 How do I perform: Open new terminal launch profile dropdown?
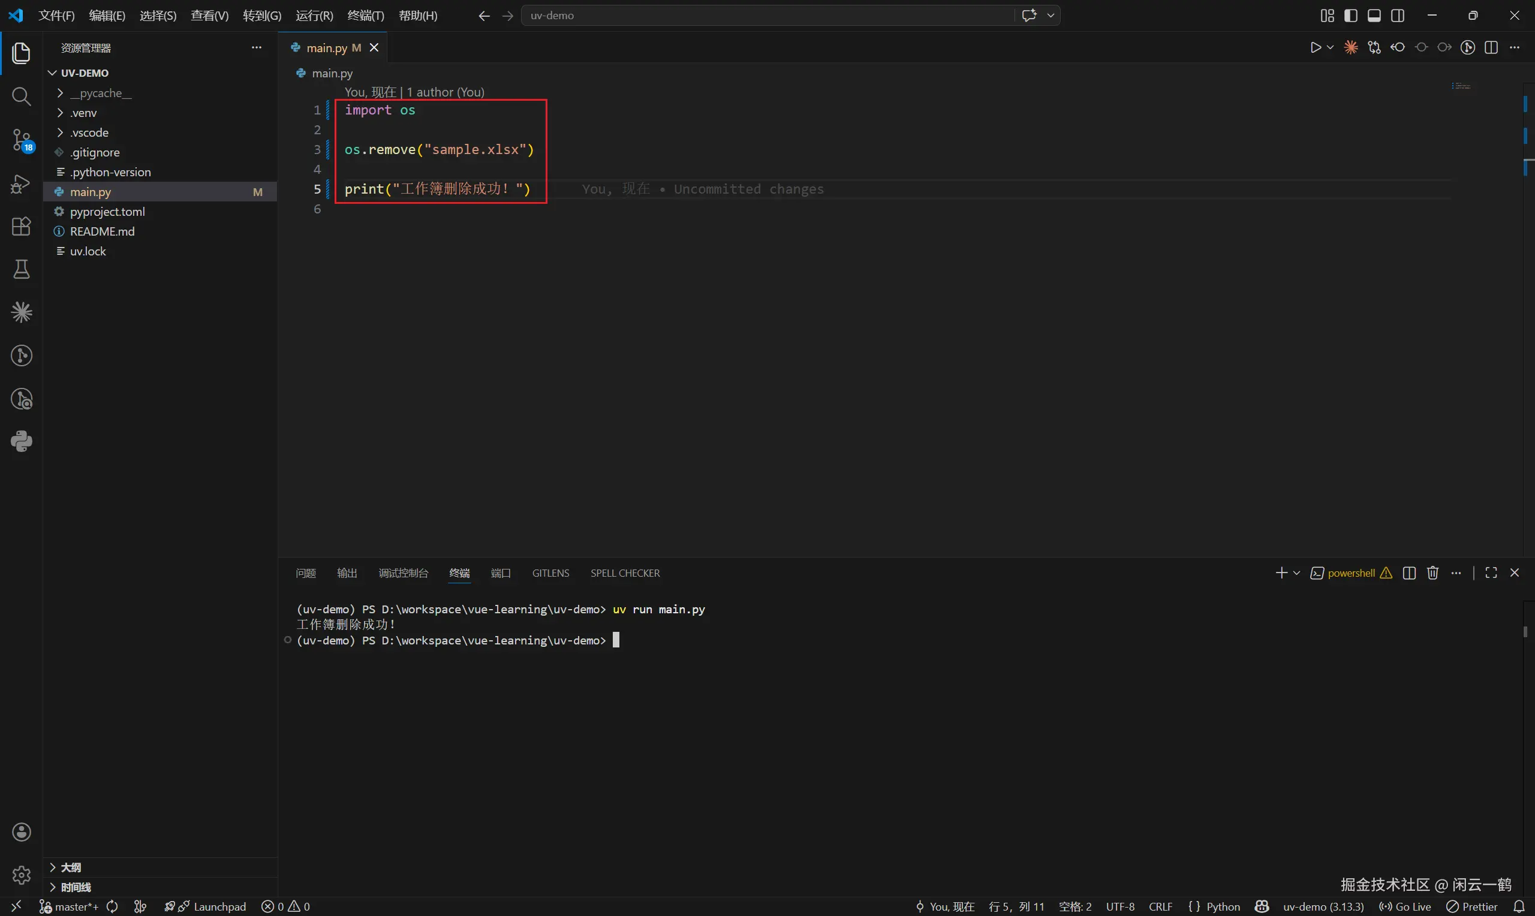coord(1297,573)
